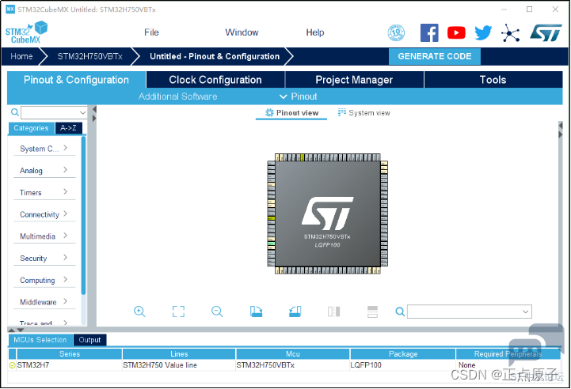Expand the Connectivity category

(x=44, y=214)
